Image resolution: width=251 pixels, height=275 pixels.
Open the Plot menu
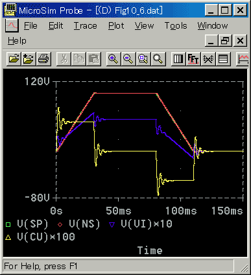pyautogui.click(x=116, y=26)
